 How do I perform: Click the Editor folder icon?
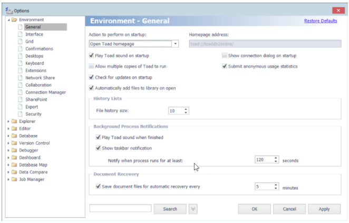[14, 129]
